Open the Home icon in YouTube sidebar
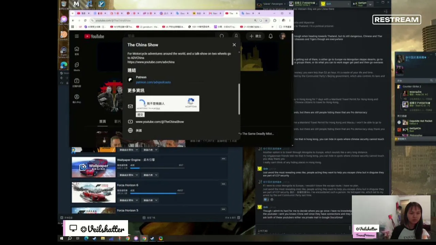This screenshot has width=436, height=245. [77, 51]
